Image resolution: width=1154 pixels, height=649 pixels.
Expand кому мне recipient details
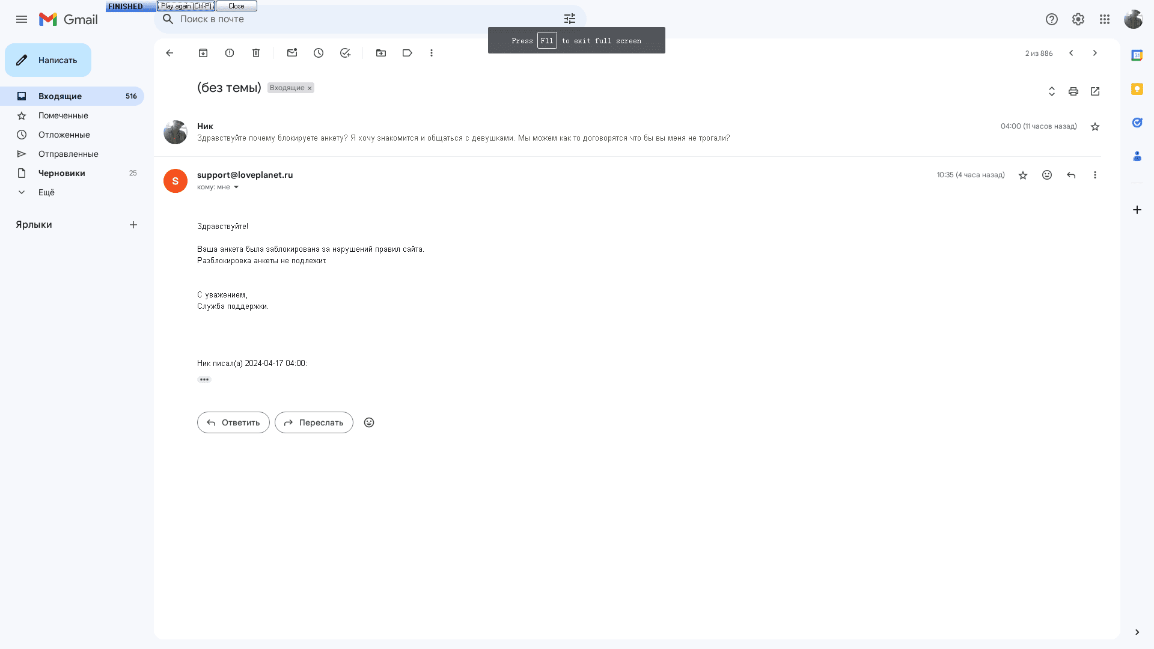236,187
